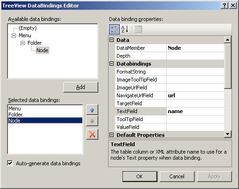Select the DataMember property label
This screenshot has height=189, width=239.
click(141, 48)
